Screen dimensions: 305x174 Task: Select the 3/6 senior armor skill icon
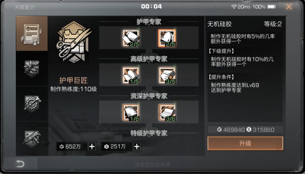(167, 113)
